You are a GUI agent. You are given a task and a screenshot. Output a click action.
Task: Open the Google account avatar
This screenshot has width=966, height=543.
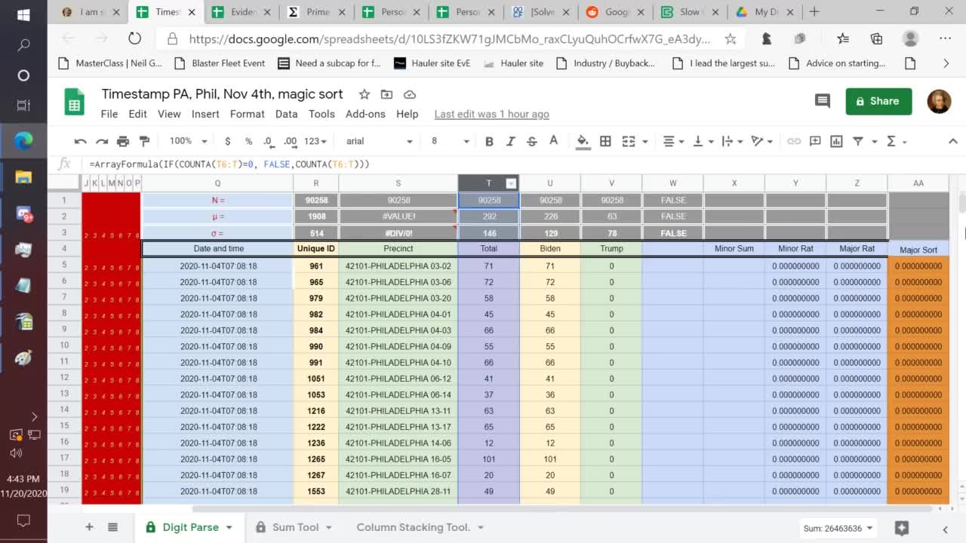pyautogui.click(x=939, y=101)
